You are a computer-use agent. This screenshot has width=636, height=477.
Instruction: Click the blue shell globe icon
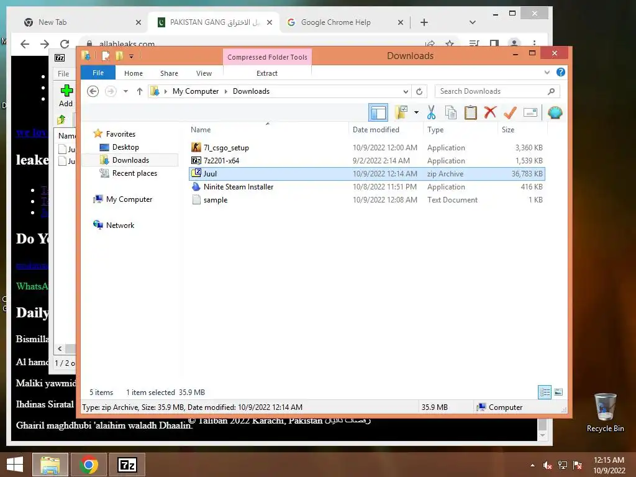click(555, 112)
